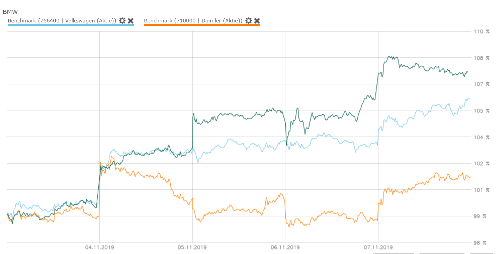Click the blue Volkswagen legend color bar
The height and width of the screenshot is (254, 498).
tap(71, 25)
